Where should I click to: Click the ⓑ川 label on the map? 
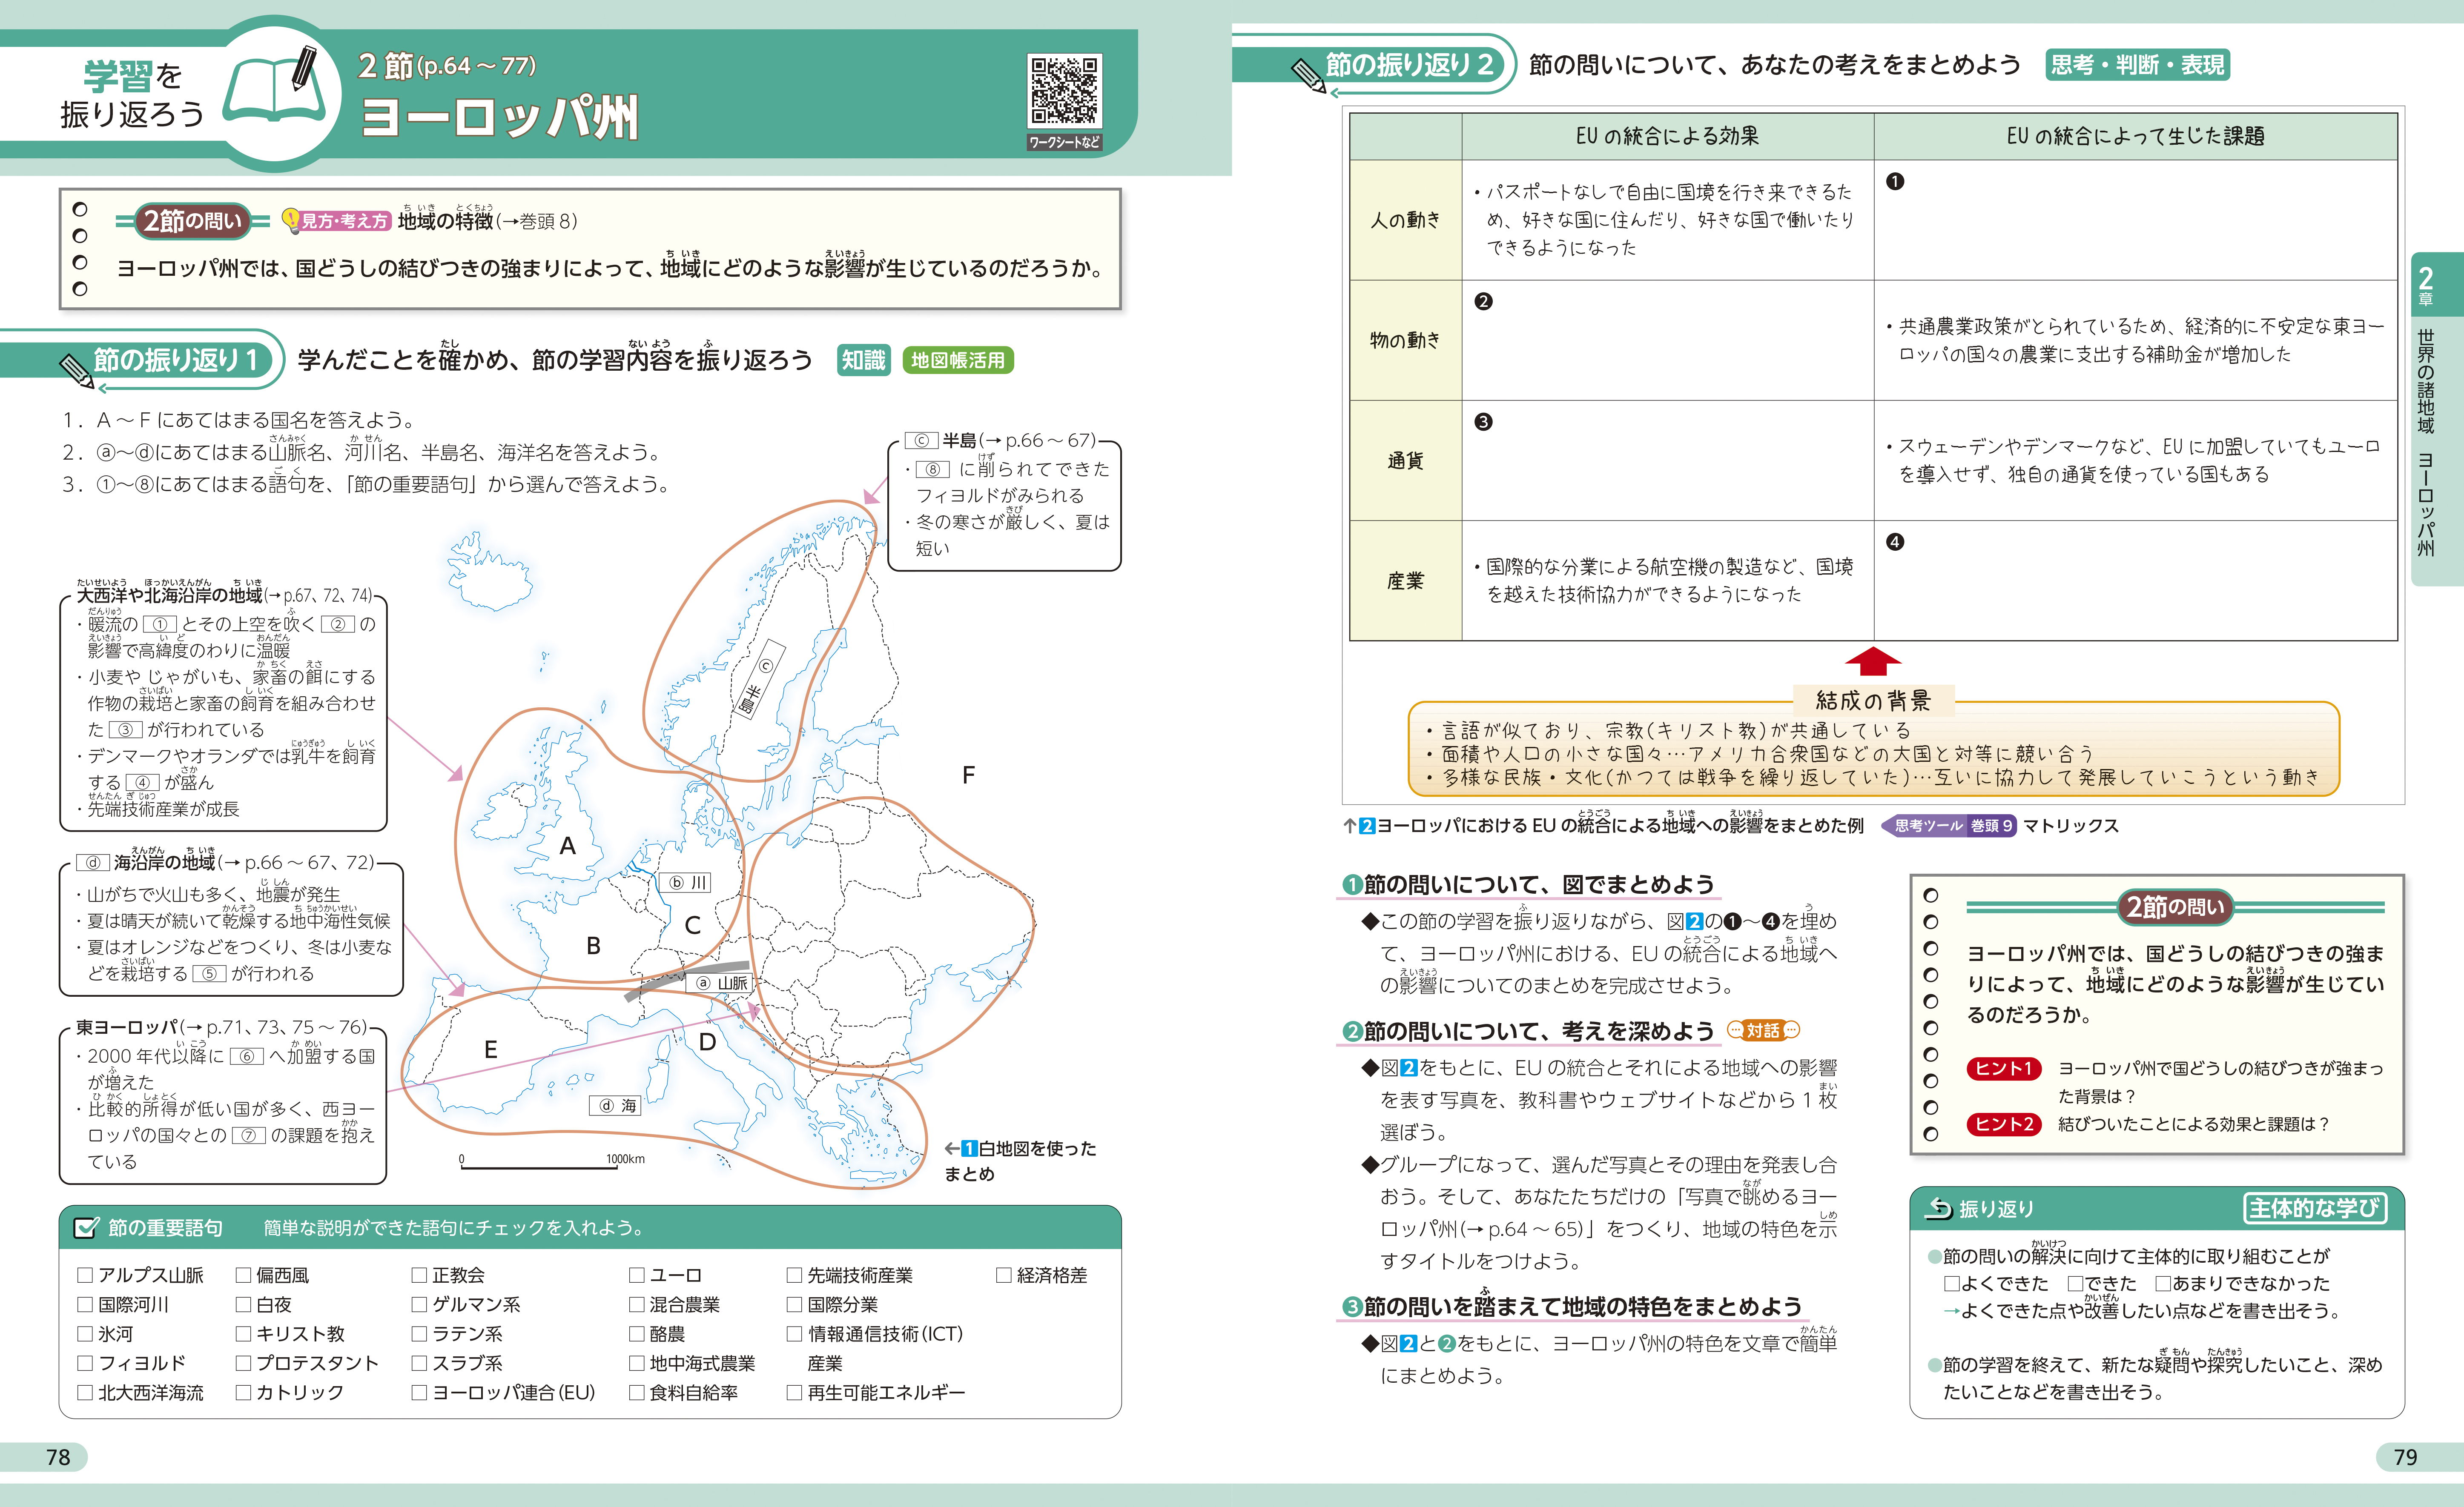[x=685, y=882]
